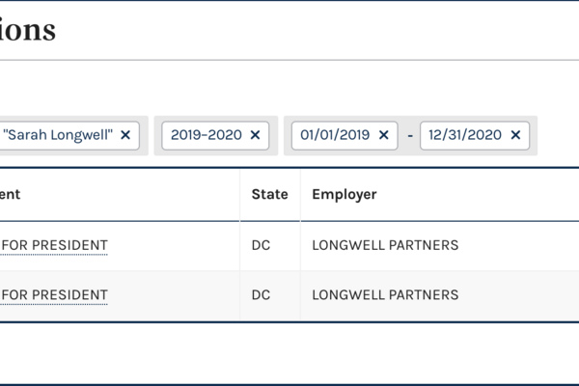Click the "Sarah Longwell" tag text
This screenshot has width=579, height=386.
[59, 135]
